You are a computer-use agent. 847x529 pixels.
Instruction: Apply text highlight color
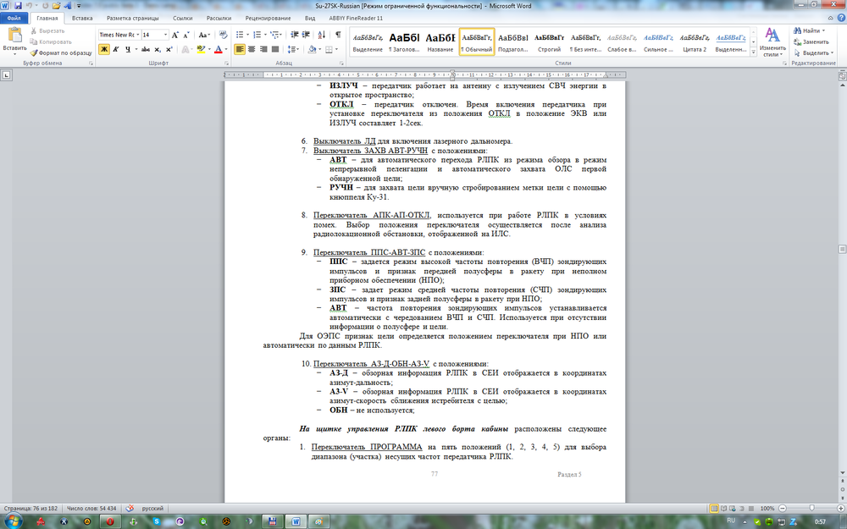[x=201, y=49]
